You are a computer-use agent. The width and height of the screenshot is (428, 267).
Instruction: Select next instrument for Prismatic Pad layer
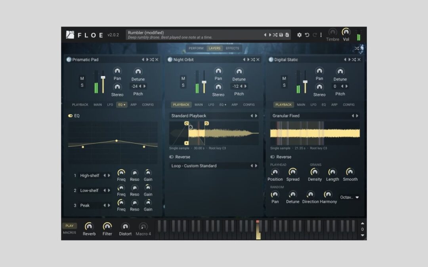pos(147,59)
